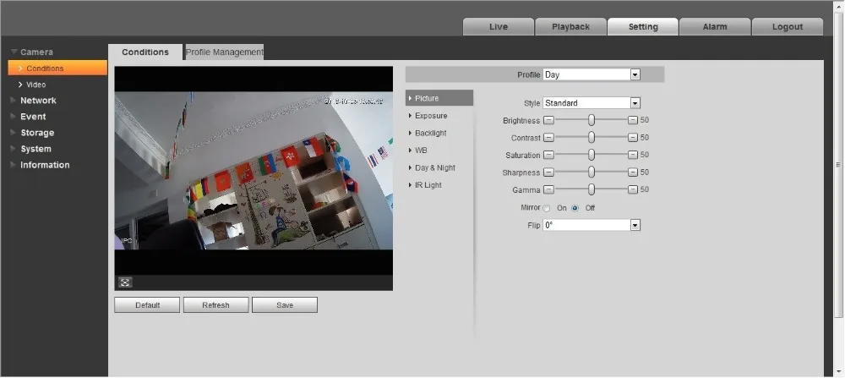The image size is (845, 378).
Task: Expand the Storage section in sidebar
Action: 32,133
